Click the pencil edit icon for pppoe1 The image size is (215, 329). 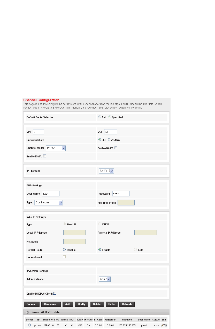click(162, 325)
